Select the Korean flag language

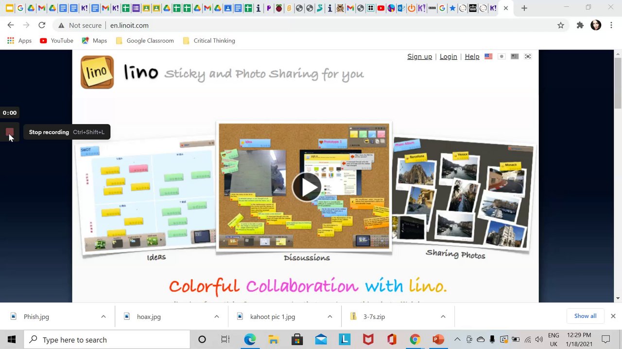tap(528, 56)
